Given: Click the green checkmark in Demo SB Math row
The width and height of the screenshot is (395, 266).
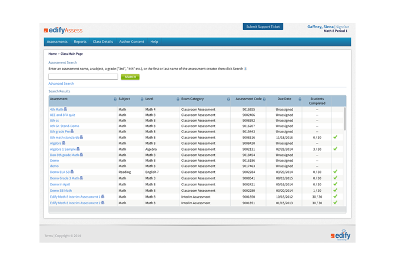Looking at the screenshot, I should 335,191.
